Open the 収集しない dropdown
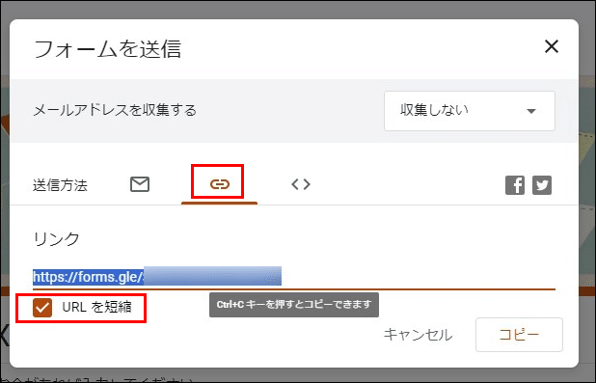 [470, 111]
